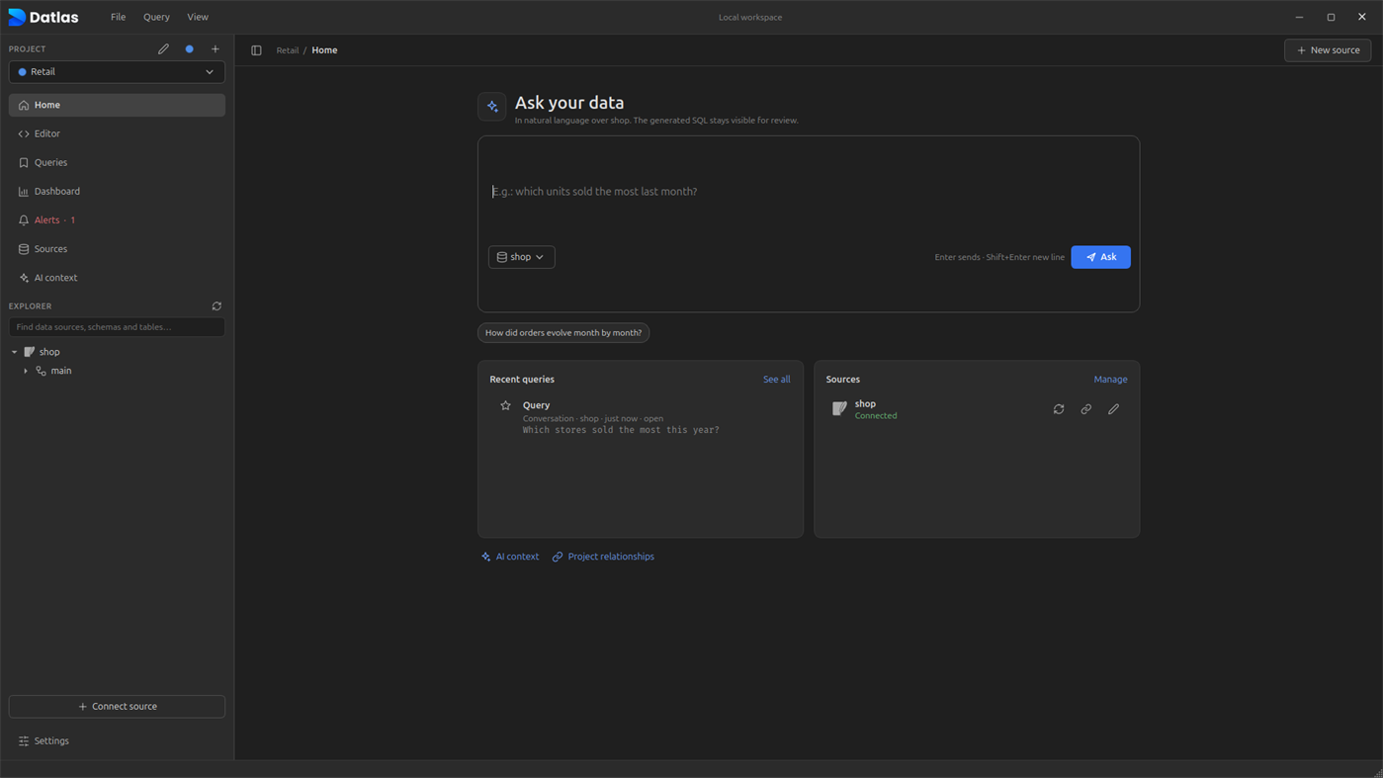
Task: Open the Query menu
Action: 156,17
